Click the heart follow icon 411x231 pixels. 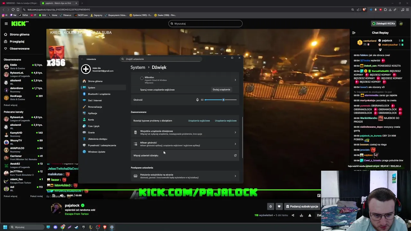click(279, 206)
